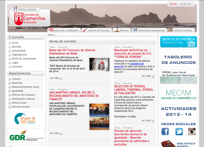Click the plus icon under the Selección de persoal laboral article

[x=153, y=121]
